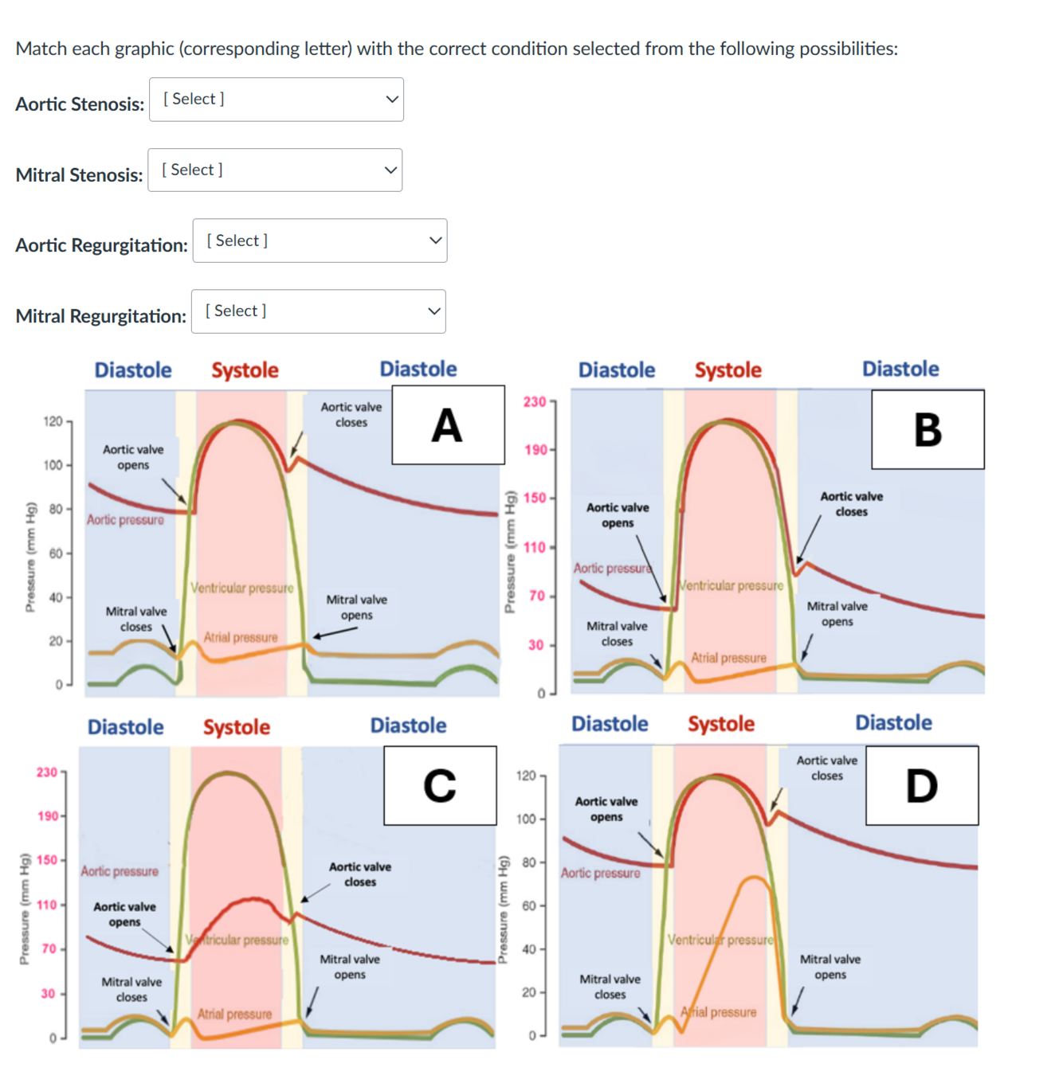Click the letter B label box
1063x1091 pixels.
pyautogui.click(x=928, y=429)
